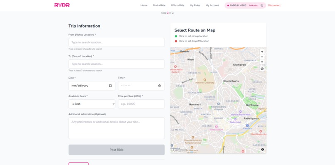
Task: Zoom out on the map
Action: pos(262,57)
